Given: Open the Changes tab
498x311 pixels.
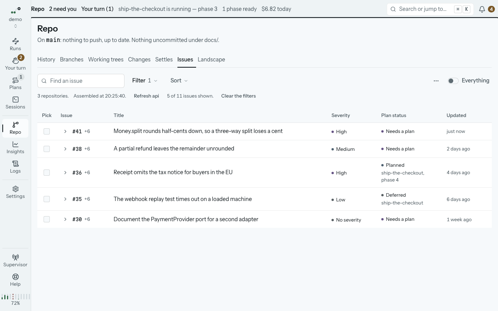Looking at the screenshot, I should (x=139, y=59).
